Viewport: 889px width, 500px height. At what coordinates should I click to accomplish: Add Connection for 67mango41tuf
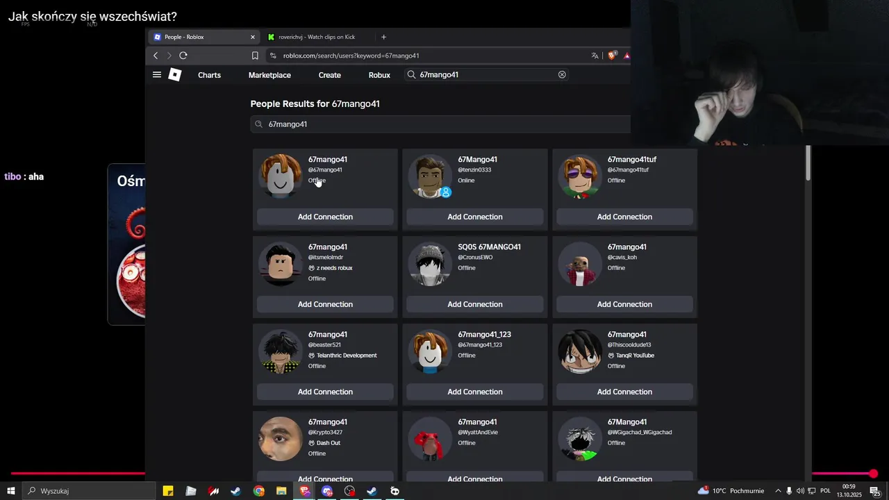click(x=624, y=217)
